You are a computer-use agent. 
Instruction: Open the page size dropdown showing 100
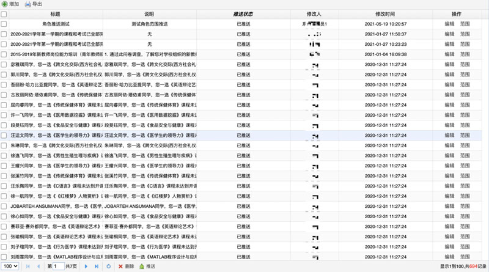(x=10, y=266)
